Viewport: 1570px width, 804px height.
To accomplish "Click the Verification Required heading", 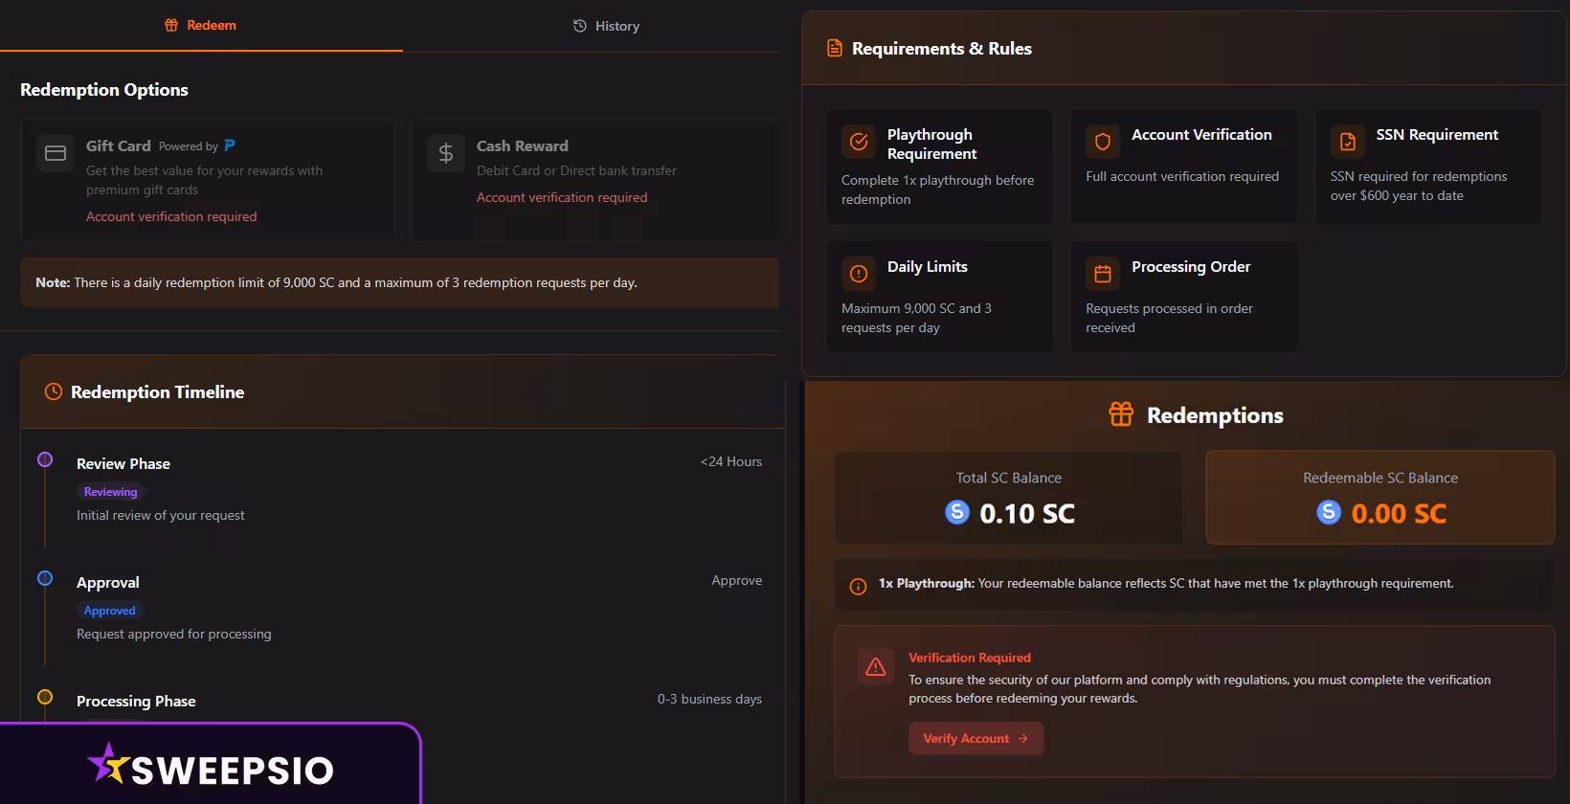I will (x=970, y=658).
